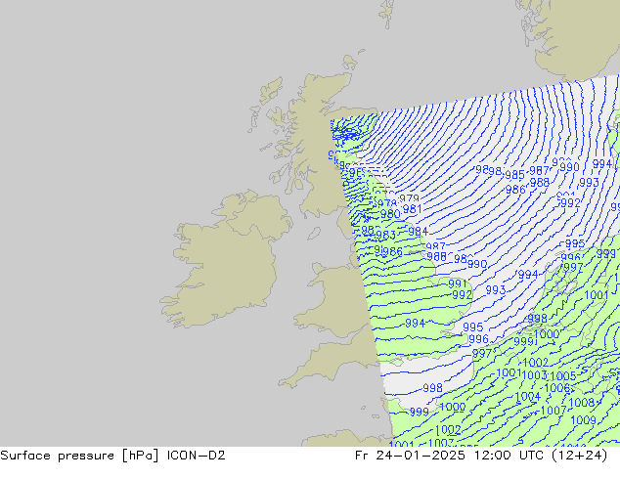Click the 1005 isobar label
Image resolution: width=620 pixels, height=479 pixels.
[x=563, y=375]
